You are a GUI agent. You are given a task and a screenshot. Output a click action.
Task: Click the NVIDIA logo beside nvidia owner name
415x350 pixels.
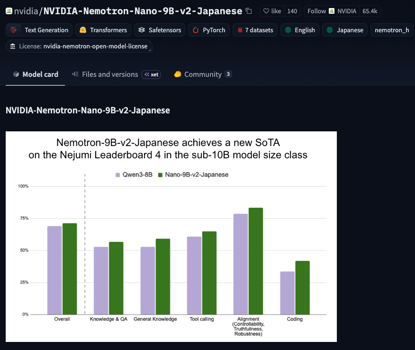9,11
